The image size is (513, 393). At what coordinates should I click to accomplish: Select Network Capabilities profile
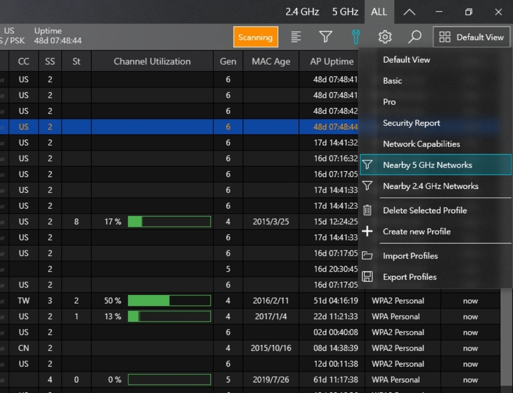(x=421, y=144)
